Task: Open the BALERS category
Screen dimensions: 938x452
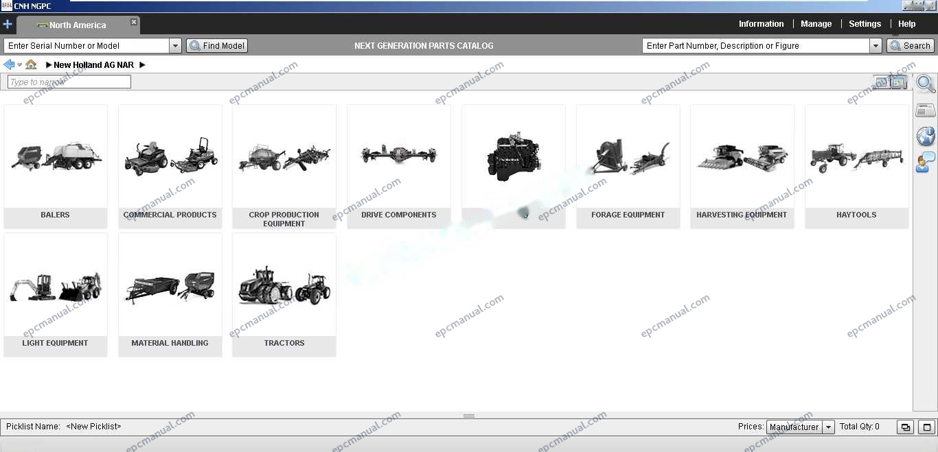Action: point(56,167)
